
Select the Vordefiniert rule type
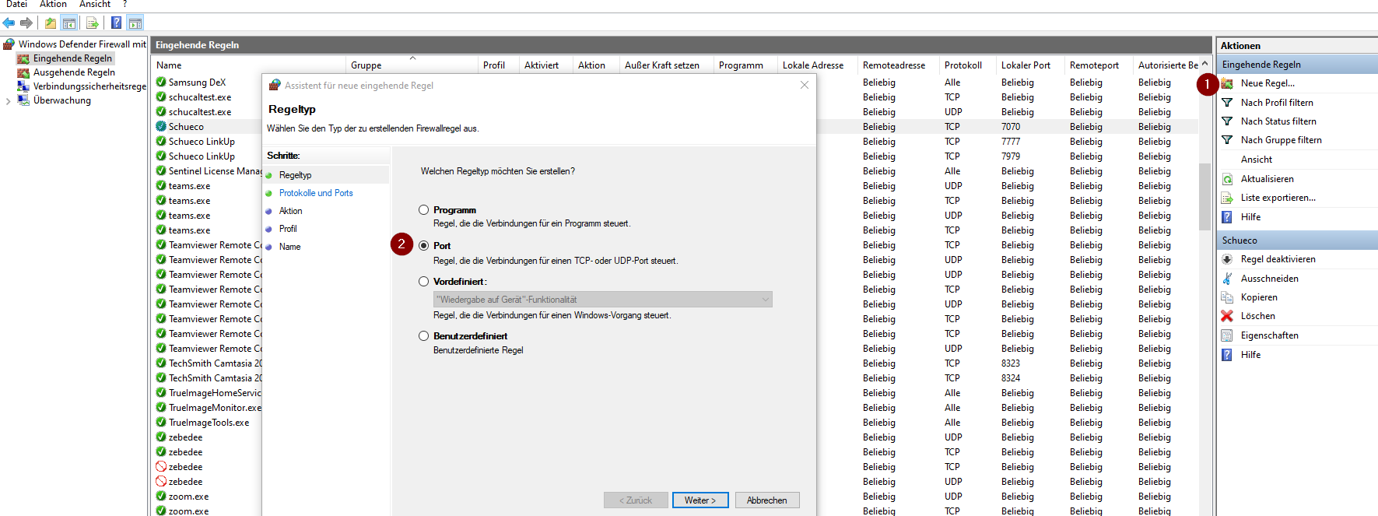click(x=424, y=282)
